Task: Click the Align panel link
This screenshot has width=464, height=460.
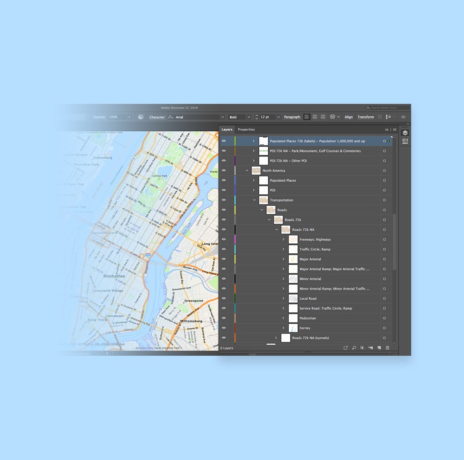Action: pos(348,117)
